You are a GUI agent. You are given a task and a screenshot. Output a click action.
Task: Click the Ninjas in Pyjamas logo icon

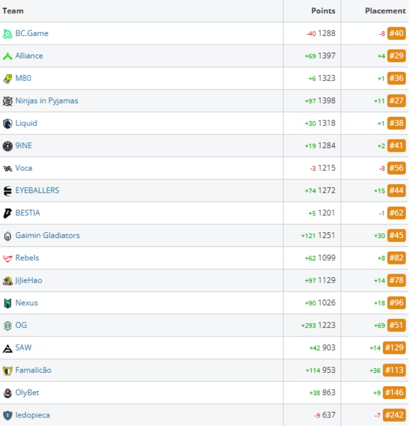[7, 101]
